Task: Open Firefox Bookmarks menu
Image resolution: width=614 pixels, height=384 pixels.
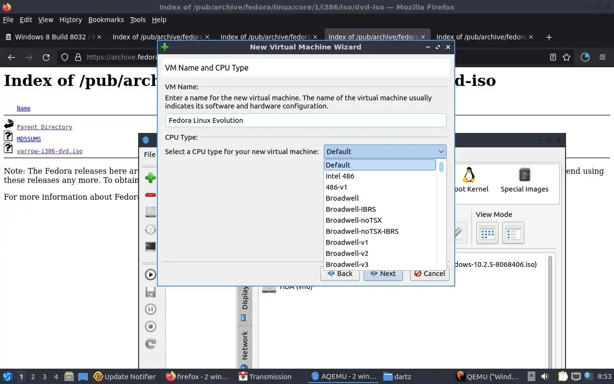Action: pyautogui.click(x=106, y=20)
